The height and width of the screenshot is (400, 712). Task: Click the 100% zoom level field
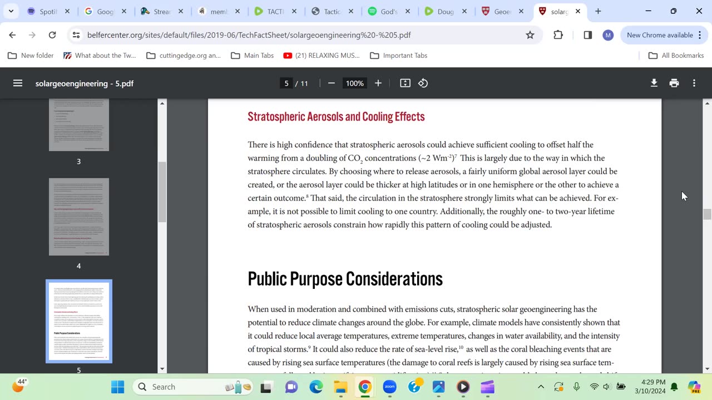tap(354, 83)
